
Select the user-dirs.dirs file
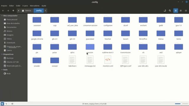(143, 61)
